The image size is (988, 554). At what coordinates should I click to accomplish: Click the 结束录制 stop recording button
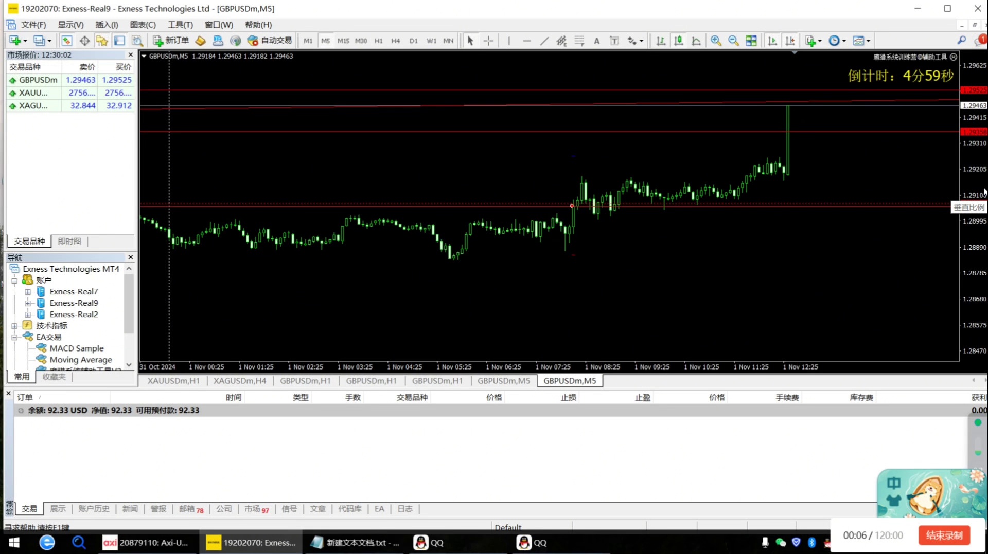(x=944, y=535)
